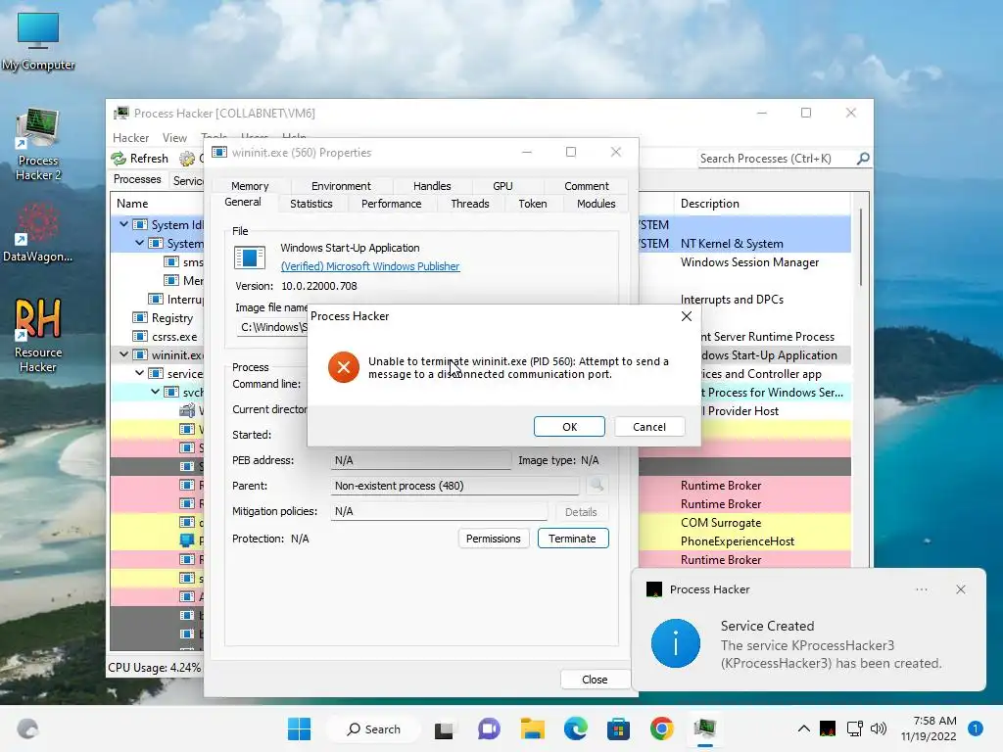Open the View menu
Viewport: 1003px width, 752px height.
point(174,138)
